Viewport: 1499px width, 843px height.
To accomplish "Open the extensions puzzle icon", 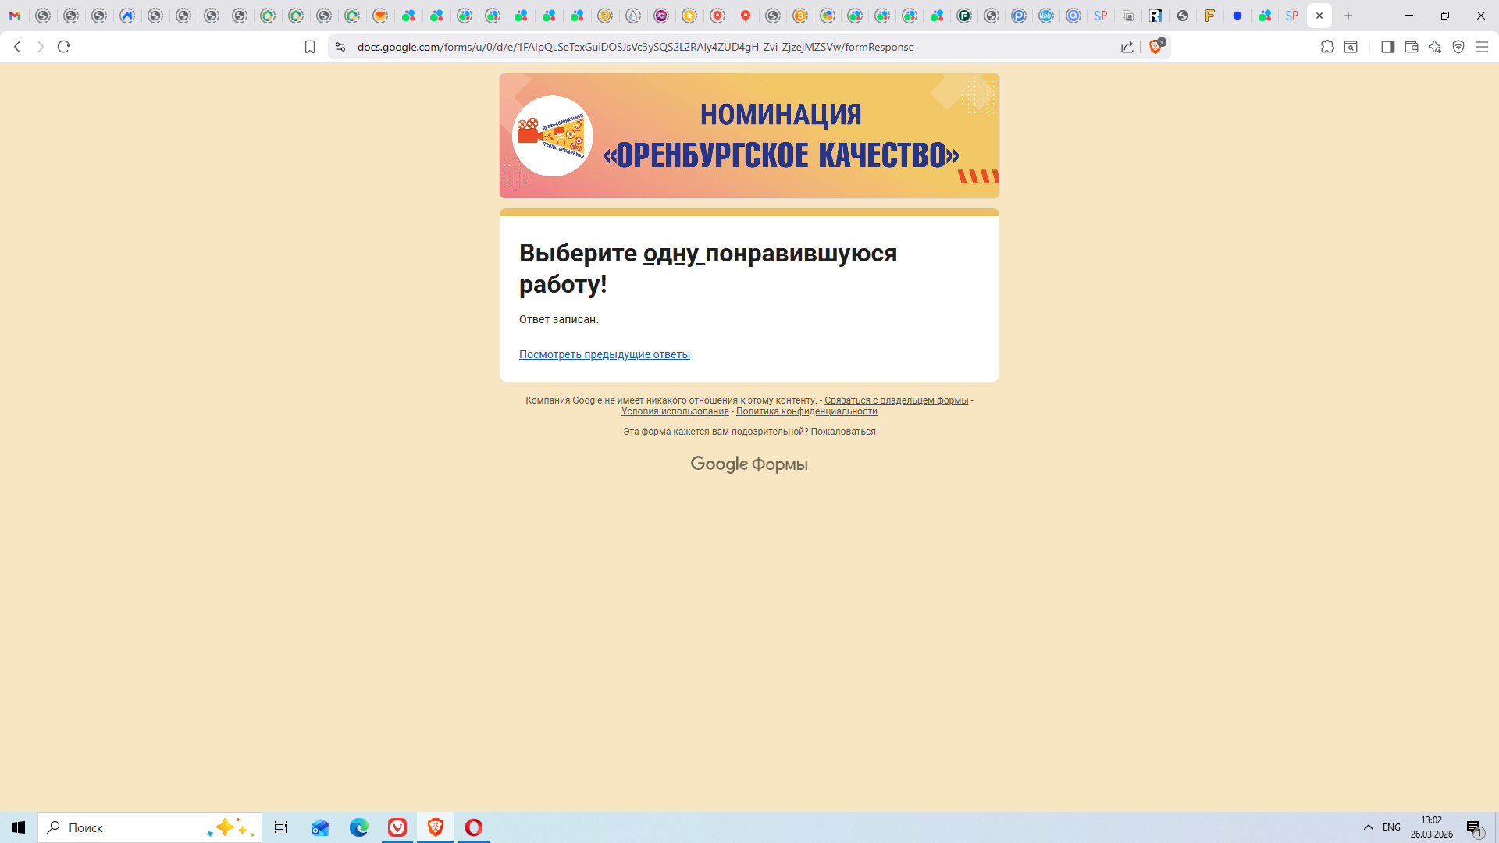I will (1327, 47).
